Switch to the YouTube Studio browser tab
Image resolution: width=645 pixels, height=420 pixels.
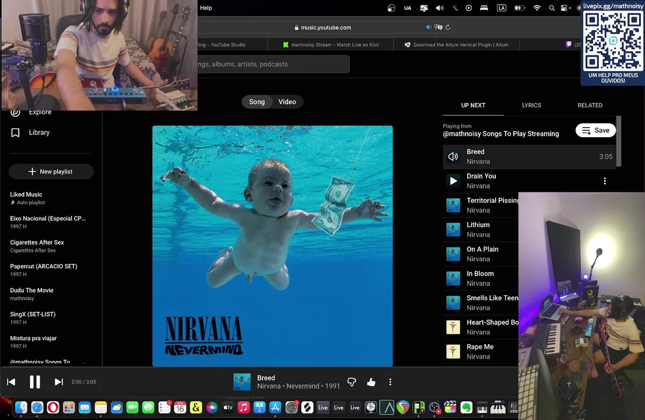pos(233,45)
